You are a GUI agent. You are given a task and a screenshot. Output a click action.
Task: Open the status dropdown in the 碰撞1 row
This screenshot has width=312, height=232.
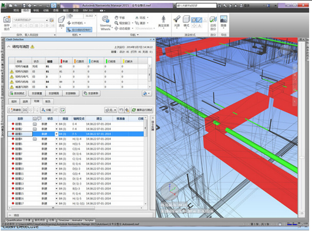(56, 124)
